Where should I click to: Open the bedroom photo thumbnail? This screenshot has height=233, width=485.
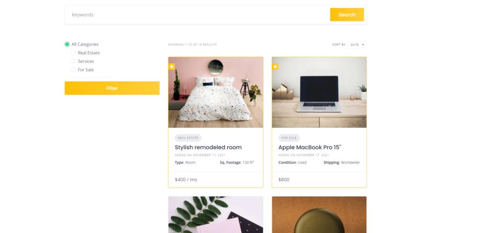216,92
